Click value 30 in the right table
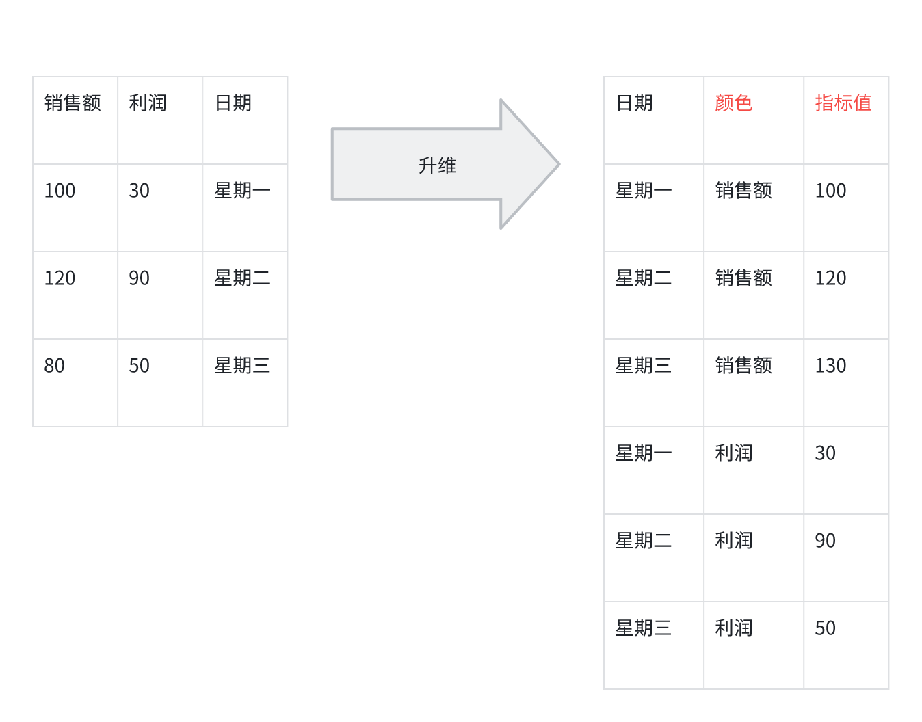Viewport: 922px width, 722px height. [826, 453]
